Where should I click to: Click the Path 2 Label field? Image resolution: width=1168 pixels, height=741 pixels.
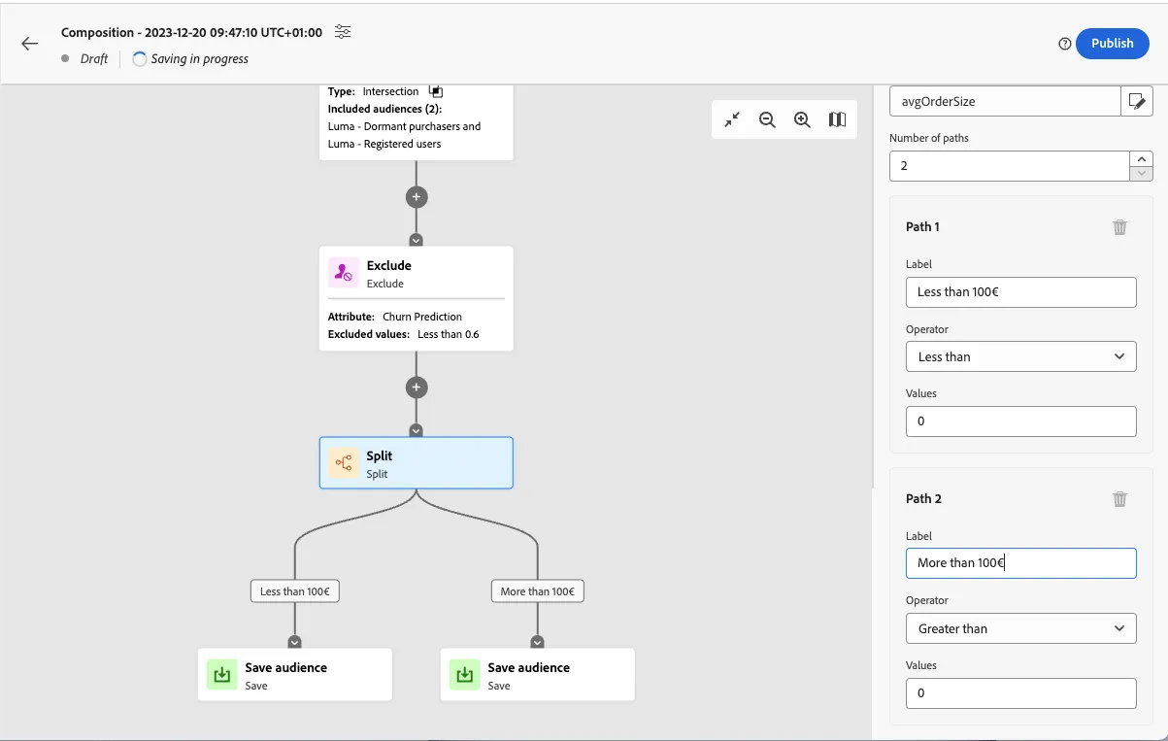[1020, 563]
